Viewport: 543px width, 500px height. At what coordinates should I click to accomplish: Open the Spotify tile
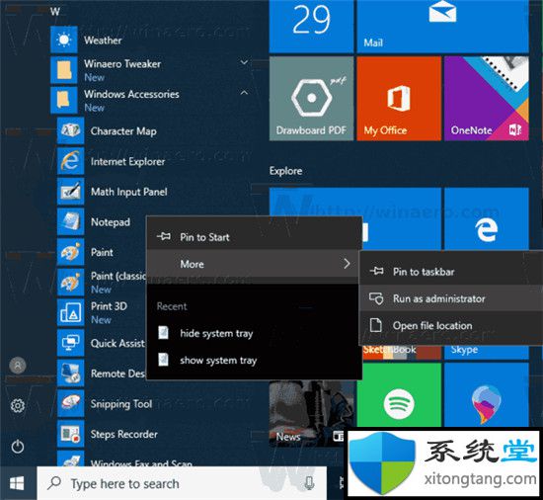click(399, 395)
